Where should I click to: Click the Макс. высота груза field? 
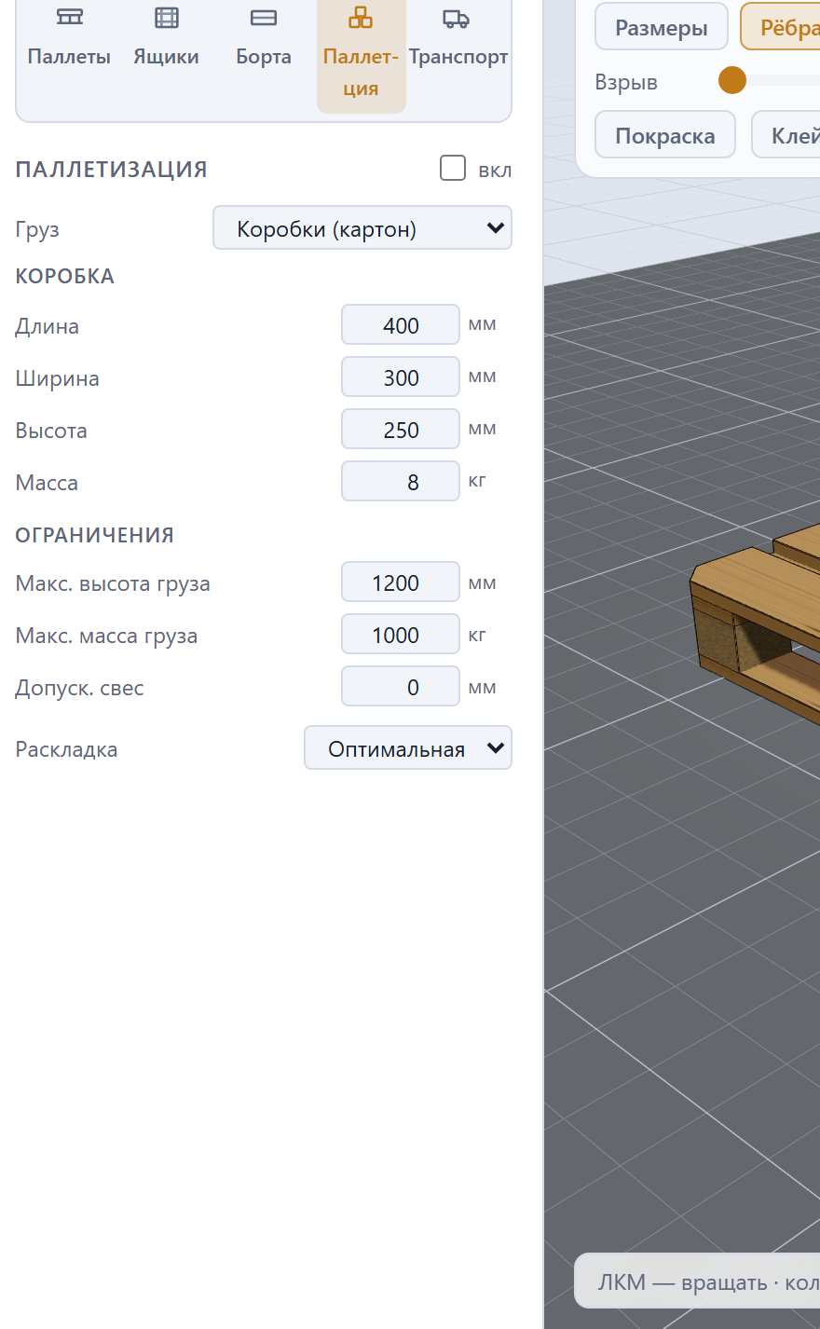pos(401,582)
